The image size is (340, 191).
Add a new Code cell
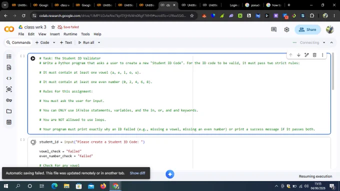[x=42, y=42]
